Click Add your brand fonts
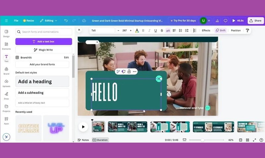 pos(42,64)
